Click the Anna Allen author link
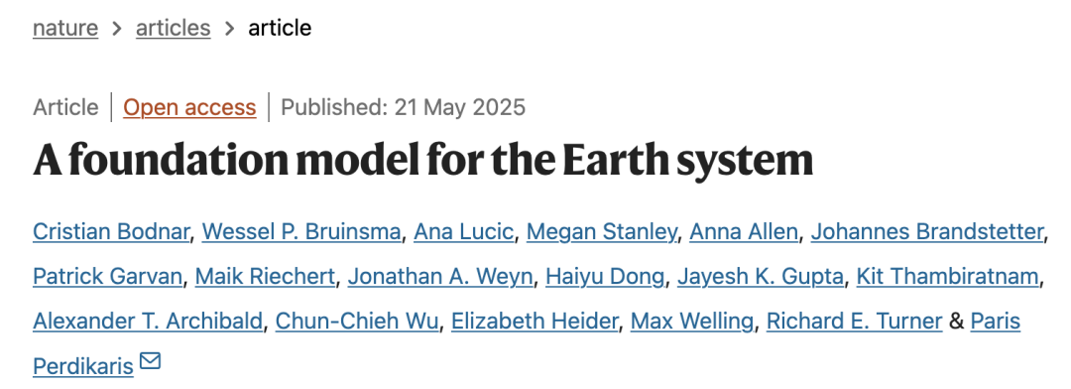 (x=743, y=232)
